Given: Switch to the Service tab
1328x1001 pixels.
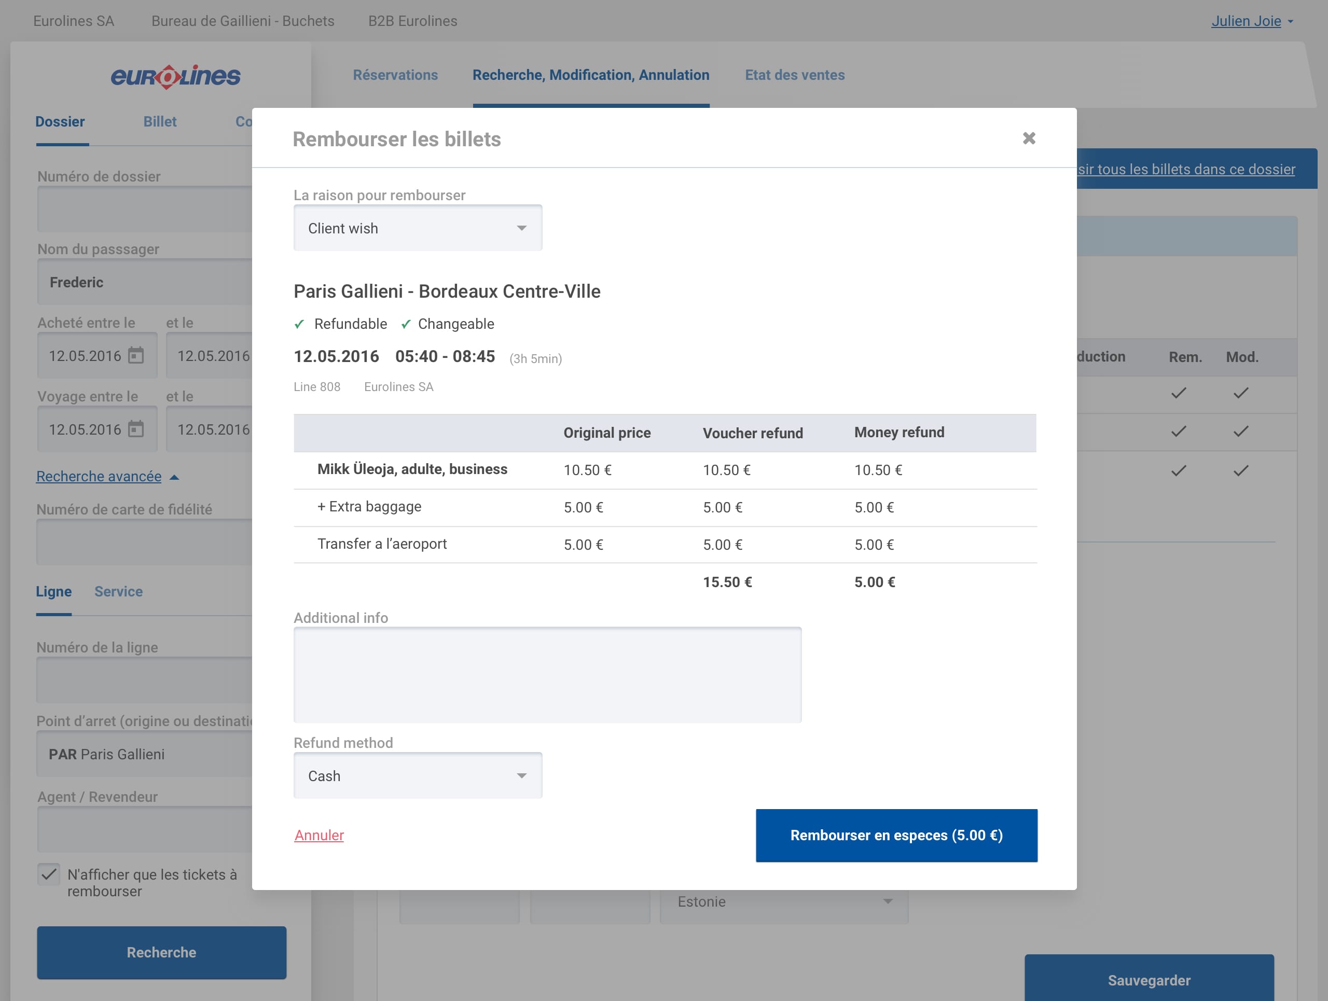Looking at the screenshot, I should (118, 592).
